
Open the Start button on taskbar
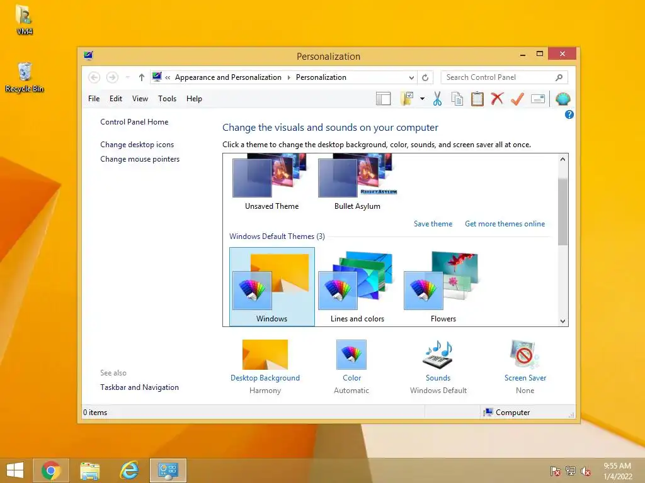(x=15, y=470)
